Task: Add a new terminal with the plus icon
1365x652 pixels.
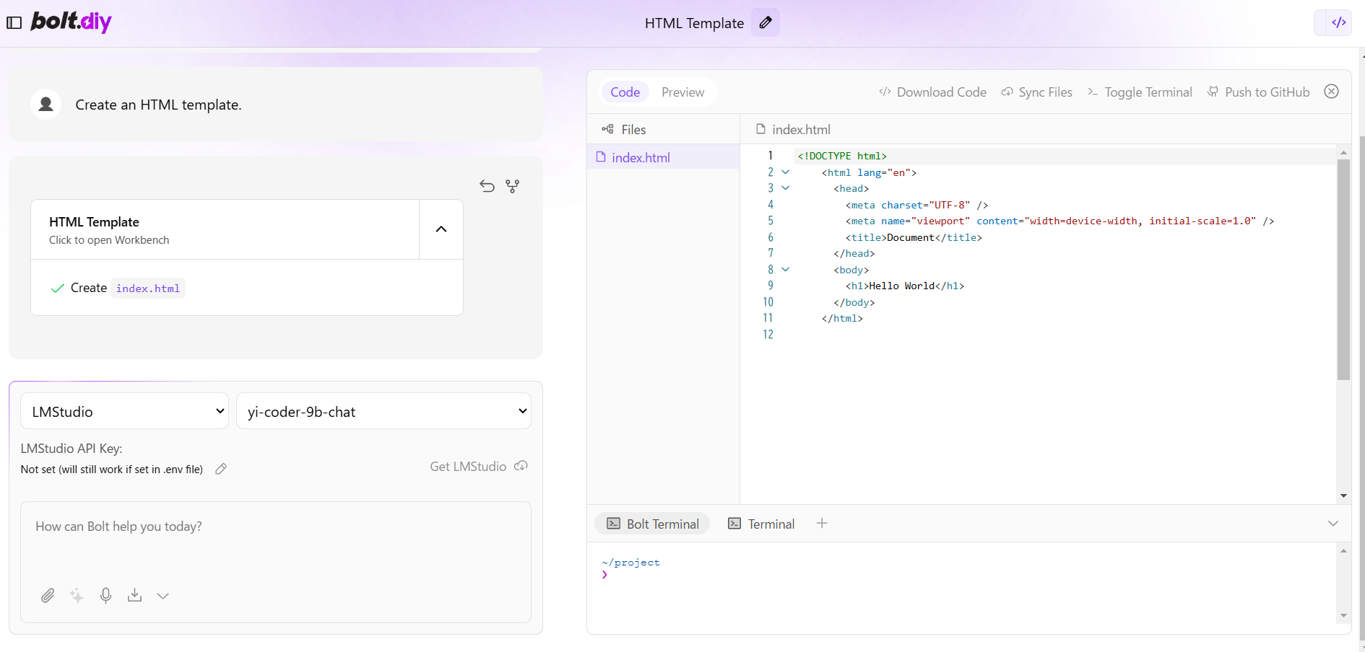Action: (x=822, y=523)
